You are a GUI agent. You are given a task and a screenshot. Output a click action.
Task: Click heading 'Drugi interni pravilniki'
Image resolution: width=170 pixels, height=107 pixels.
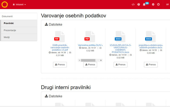66,87
